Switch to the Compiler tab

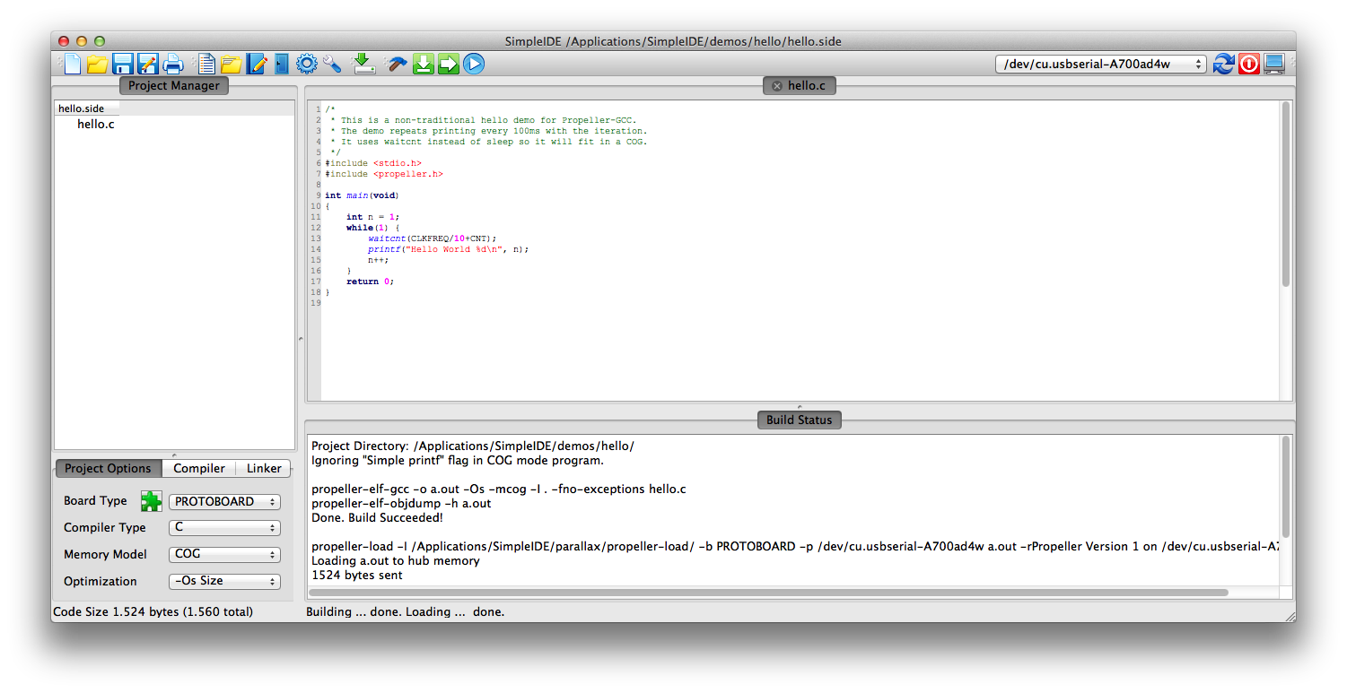[199, 468]
